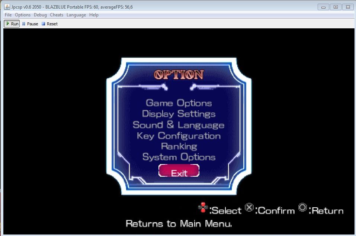Image resolution: width=356 pixels, height=236 pixels.
Task: Click the OPTION title heading
Action: pyautogui.click(x=179, y=75)
